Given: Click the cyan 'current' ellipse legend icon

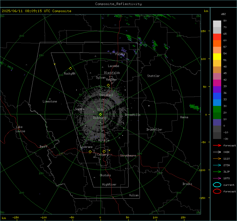Looking at the screenshot, I should point(217,185).
